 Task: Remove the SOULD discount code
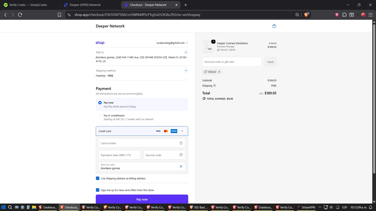coord(219,72)
